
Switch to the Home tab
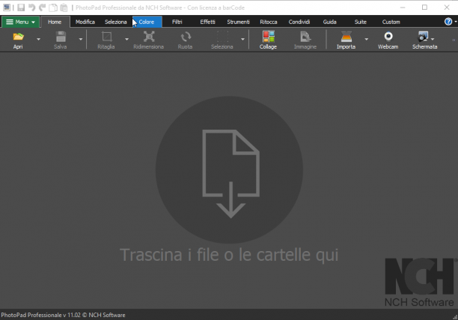coord(55,22)
